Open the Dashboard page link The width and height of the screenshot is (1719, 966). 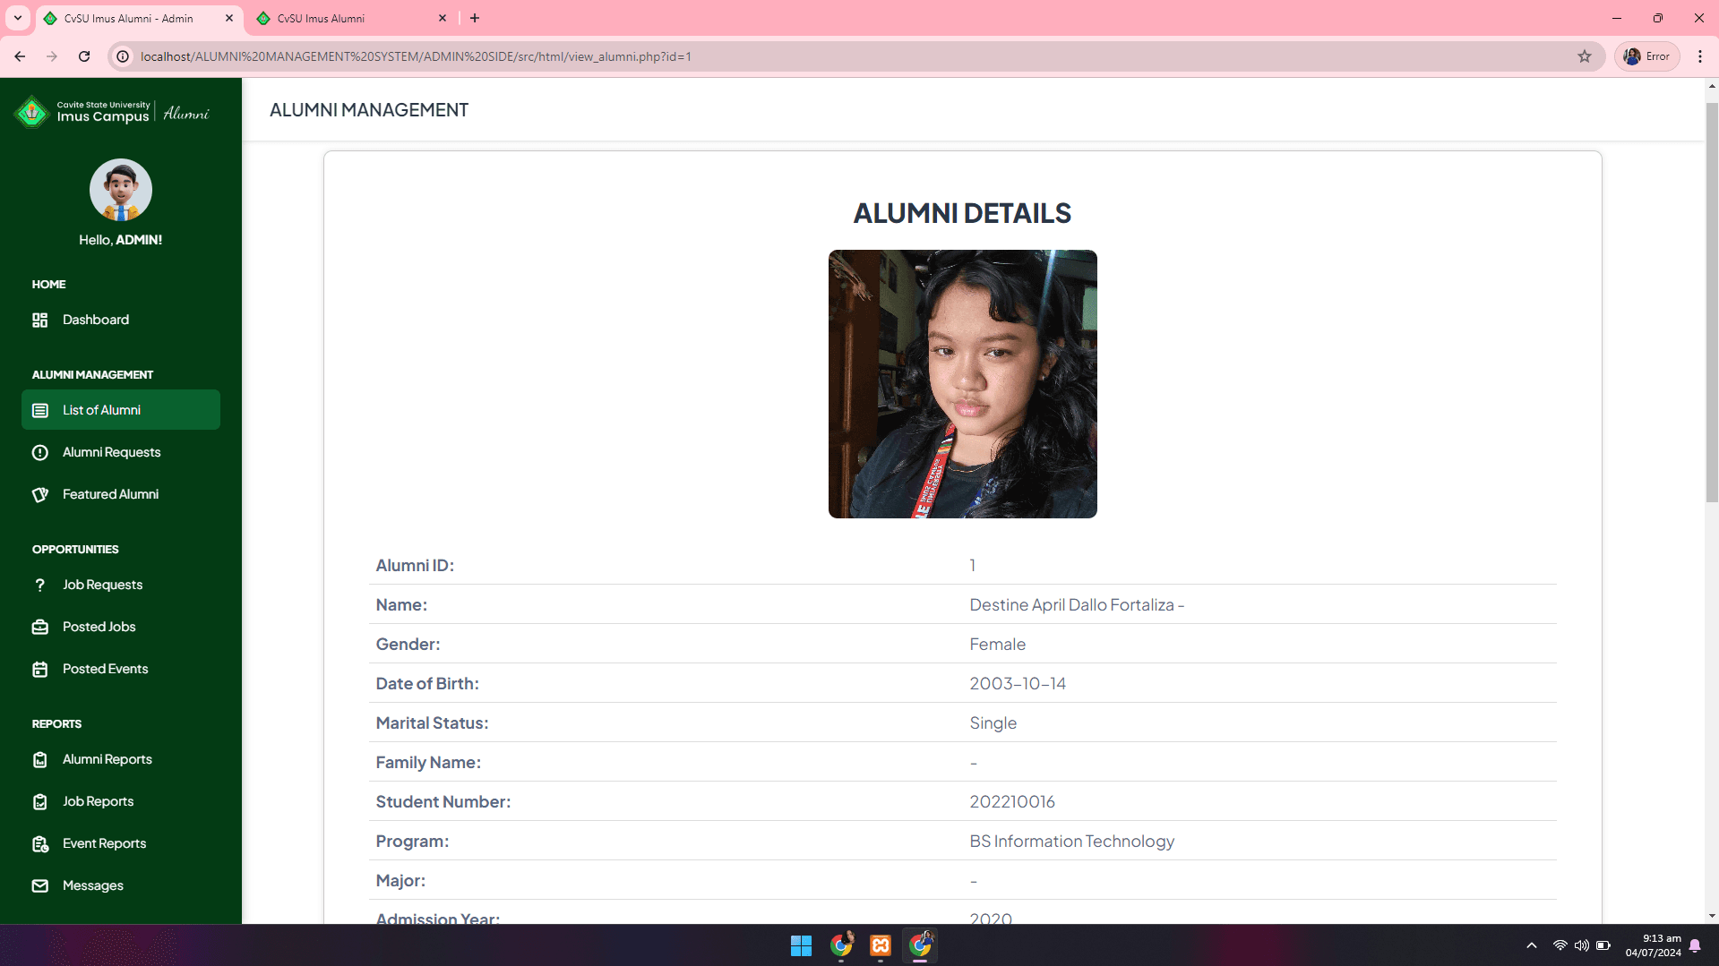click(x=96, y=320)
